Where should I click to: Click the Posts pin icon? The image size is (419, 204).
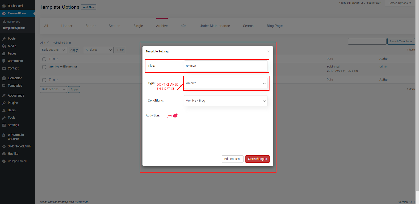[x=4, y=39]
